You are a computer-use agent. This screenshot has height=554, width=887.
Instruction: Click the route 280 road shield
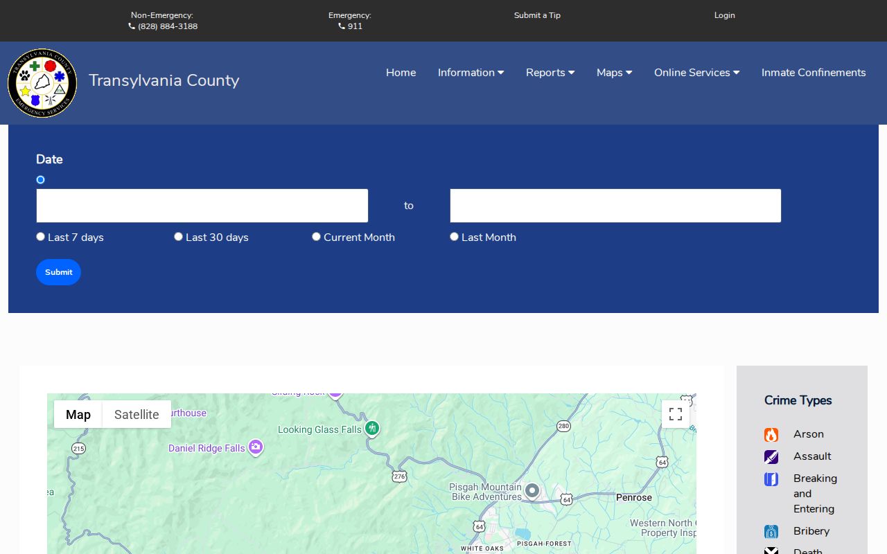[563, 427]
